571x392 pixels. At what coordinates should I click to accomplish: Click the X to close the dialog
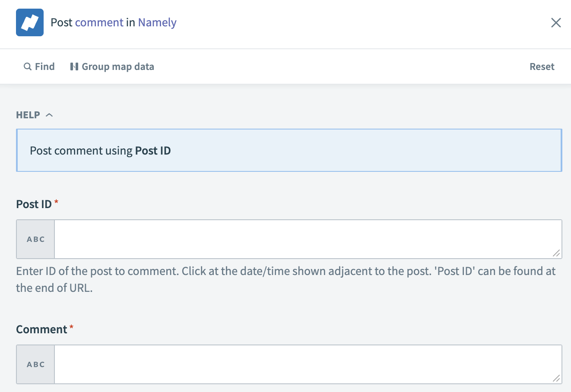(x=556, y=22)
